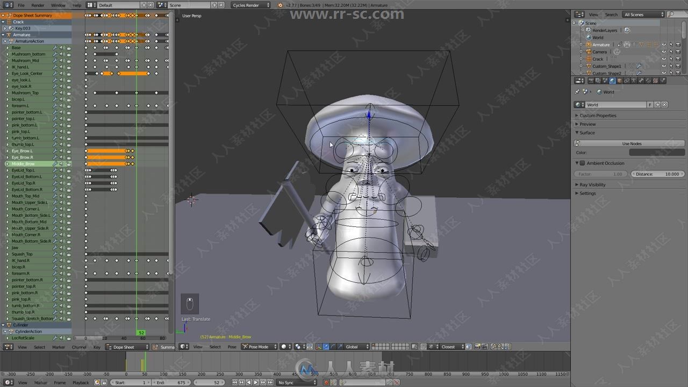
Task: Open the Bone properties tab icon
Action: pos(641,81)
